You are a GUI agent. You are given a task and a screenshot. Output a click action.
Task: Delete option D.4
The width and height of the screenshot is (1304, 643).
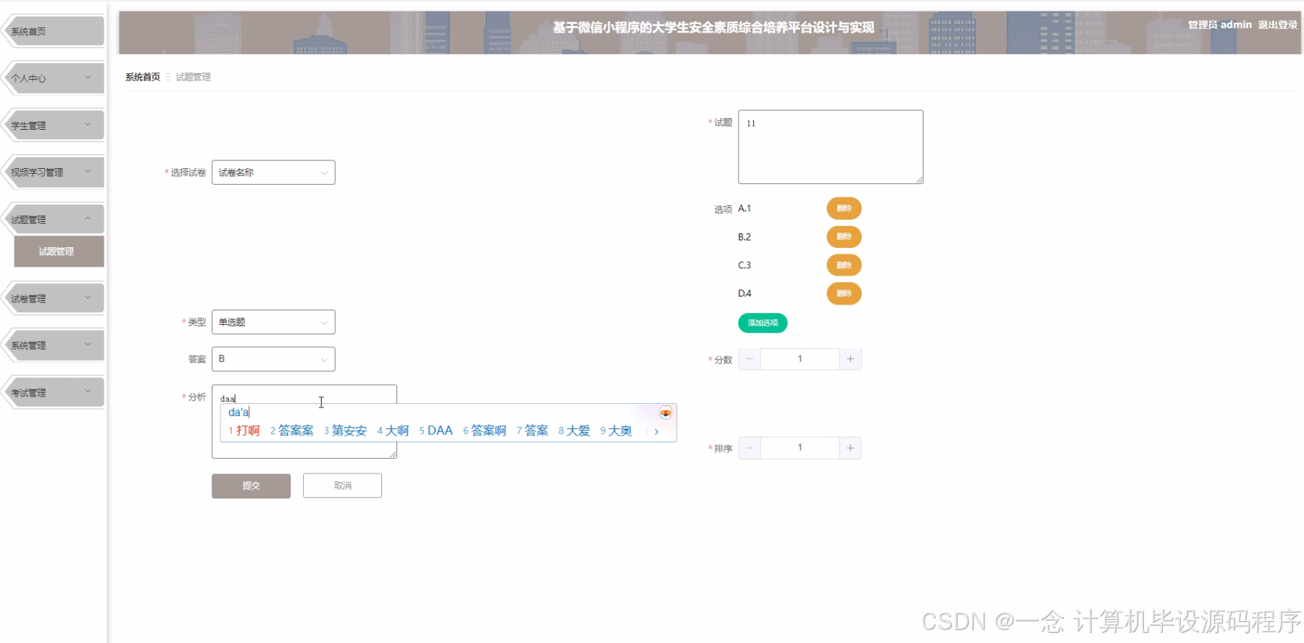844,294
